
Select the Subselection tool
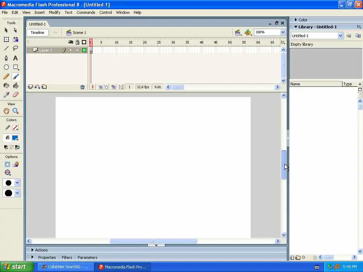[x=15, y=30]
